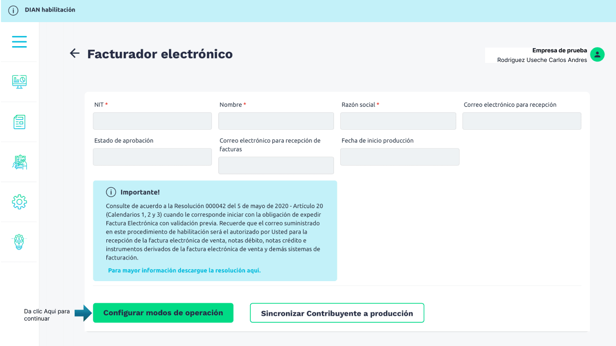This screenshot has width=616, height=346.
Task: Go back using the left arrow
Action: (x=74, y=53)
